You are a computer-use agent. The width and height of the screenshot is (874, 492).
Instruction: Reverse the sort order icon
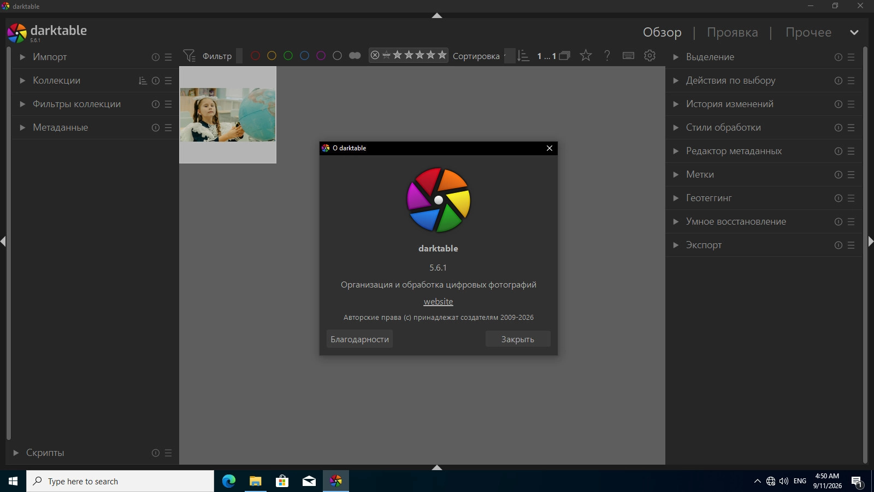pos(523,56)
